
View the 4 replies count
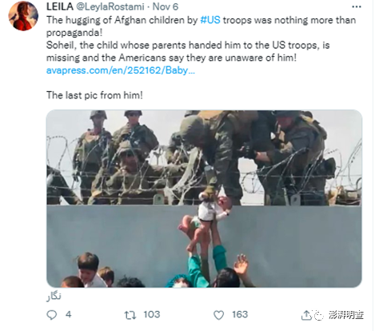click(69, 314)
